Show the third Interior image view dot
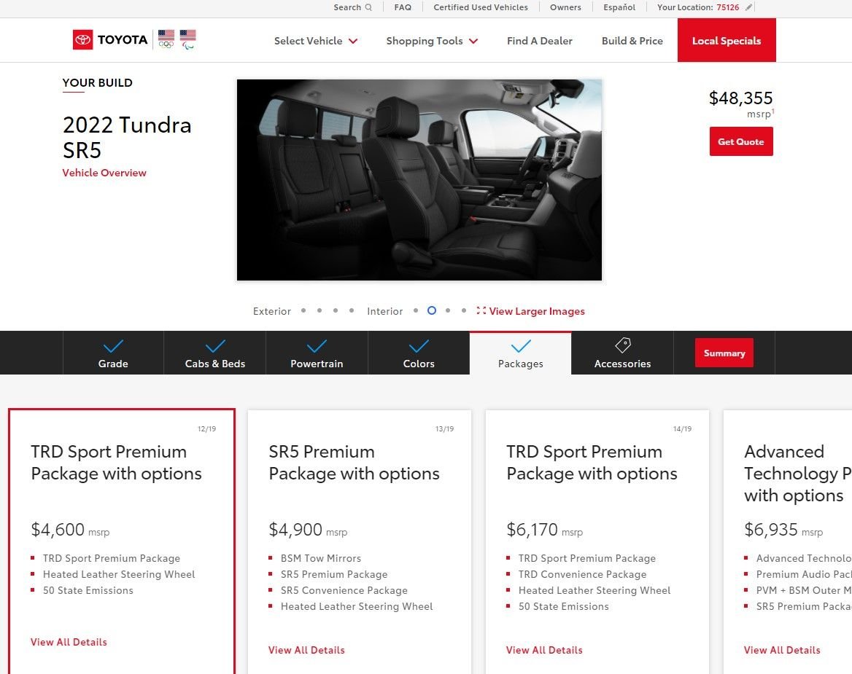Screen dimensions: 852x674 (448, 310)
